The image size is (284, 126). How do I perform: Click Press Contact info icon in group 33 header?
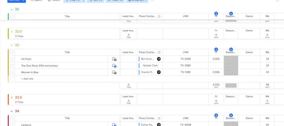(x=159, y=52)
